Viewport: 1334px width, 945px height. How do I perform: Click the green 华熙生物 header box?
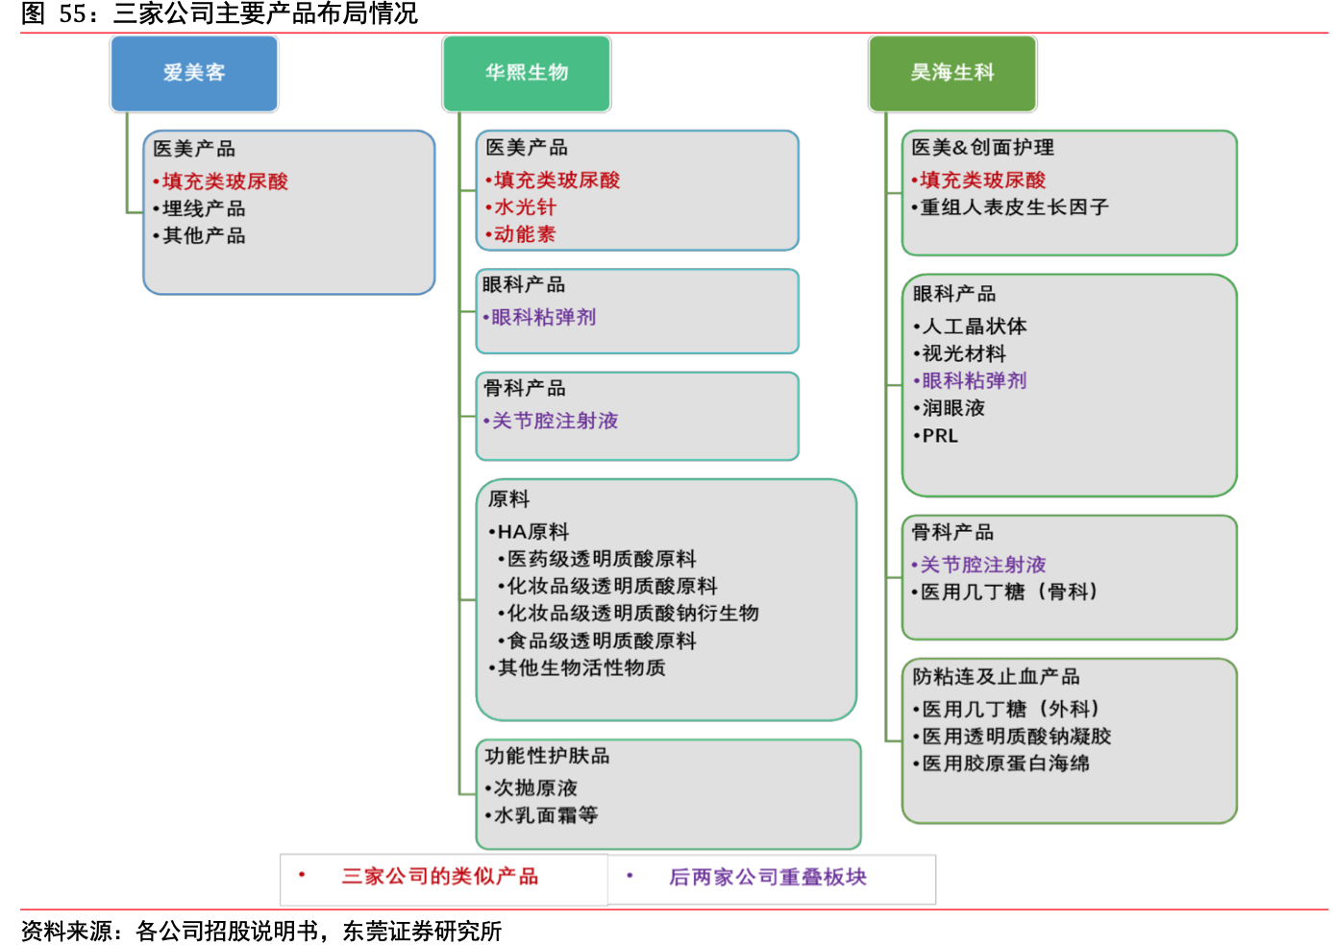pyautogui.click(x=526, y=73)
